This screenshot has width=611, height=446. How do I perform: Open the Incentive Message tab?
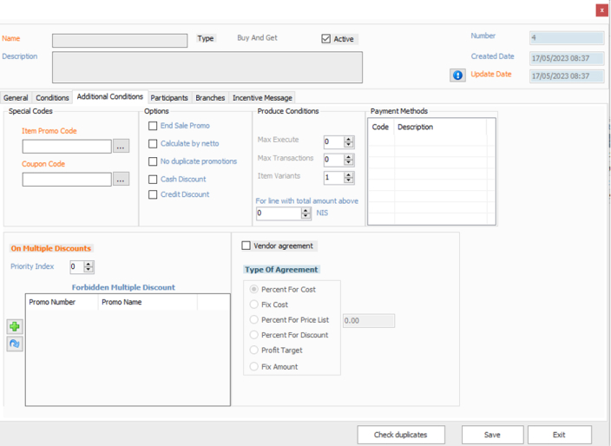tap(262, 98)
